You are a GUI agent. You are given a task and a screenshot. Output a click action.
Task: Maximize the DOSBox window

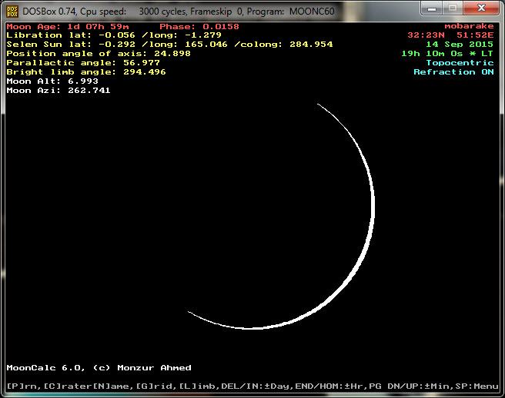[453, 8]
